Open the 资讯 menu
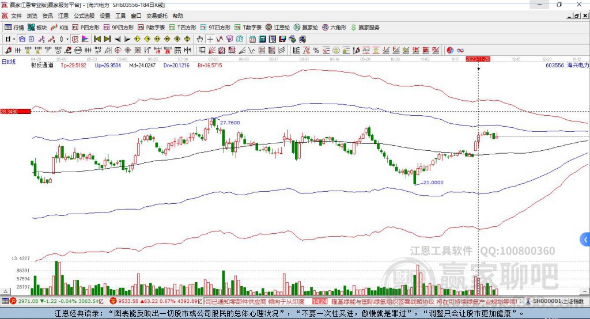 47,16
